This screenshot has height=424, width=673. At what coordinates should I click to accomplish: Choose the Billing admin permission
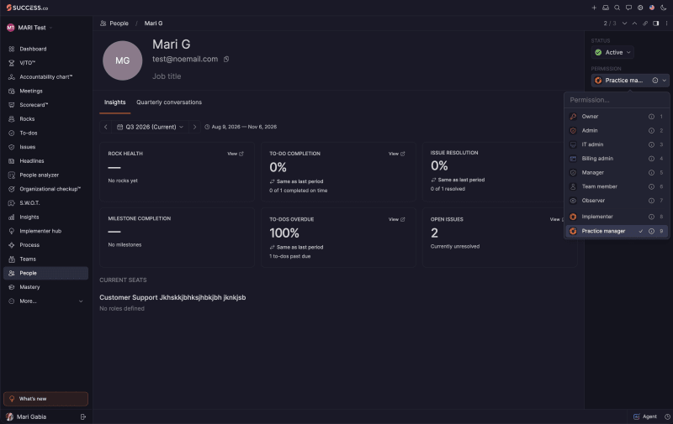click(617, 159)
